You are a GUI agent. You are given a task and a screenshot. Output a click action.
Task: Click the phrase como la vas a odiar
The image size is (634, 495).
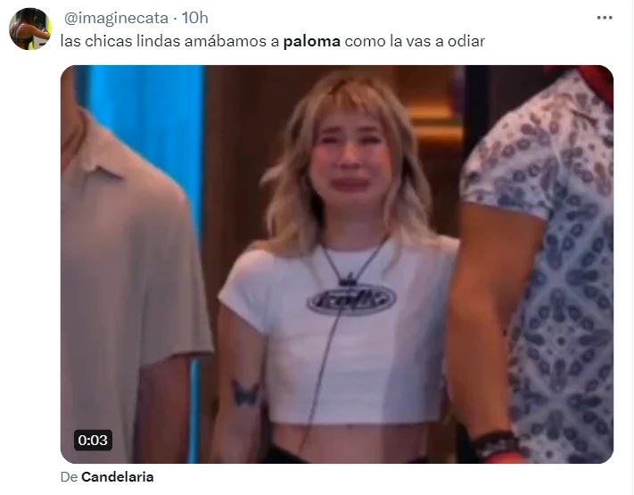[415, 41]
